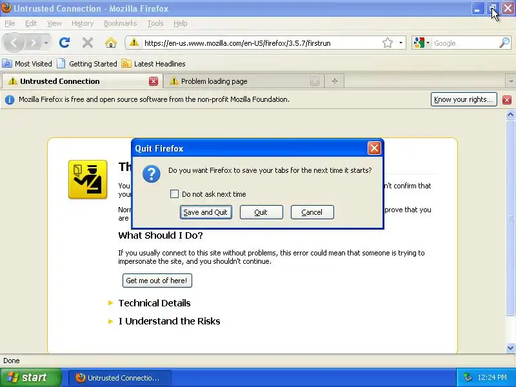Screen dimensions: 516x387
Task: Click the Done status bar text
Action: click(x=12, y=361)
